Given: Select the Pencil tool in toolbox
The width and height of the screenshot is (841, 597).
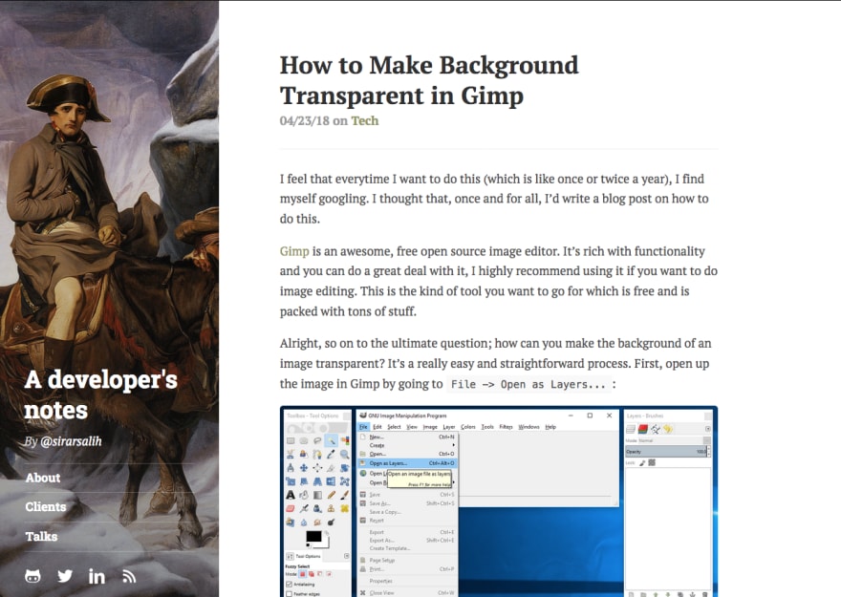Looking at the screenshot, I should coord(331,495).
